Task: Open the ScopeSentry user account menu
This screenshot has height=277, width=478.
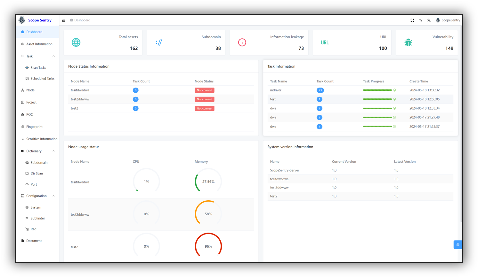Action: pyautogui.click(x=448, y=20)
